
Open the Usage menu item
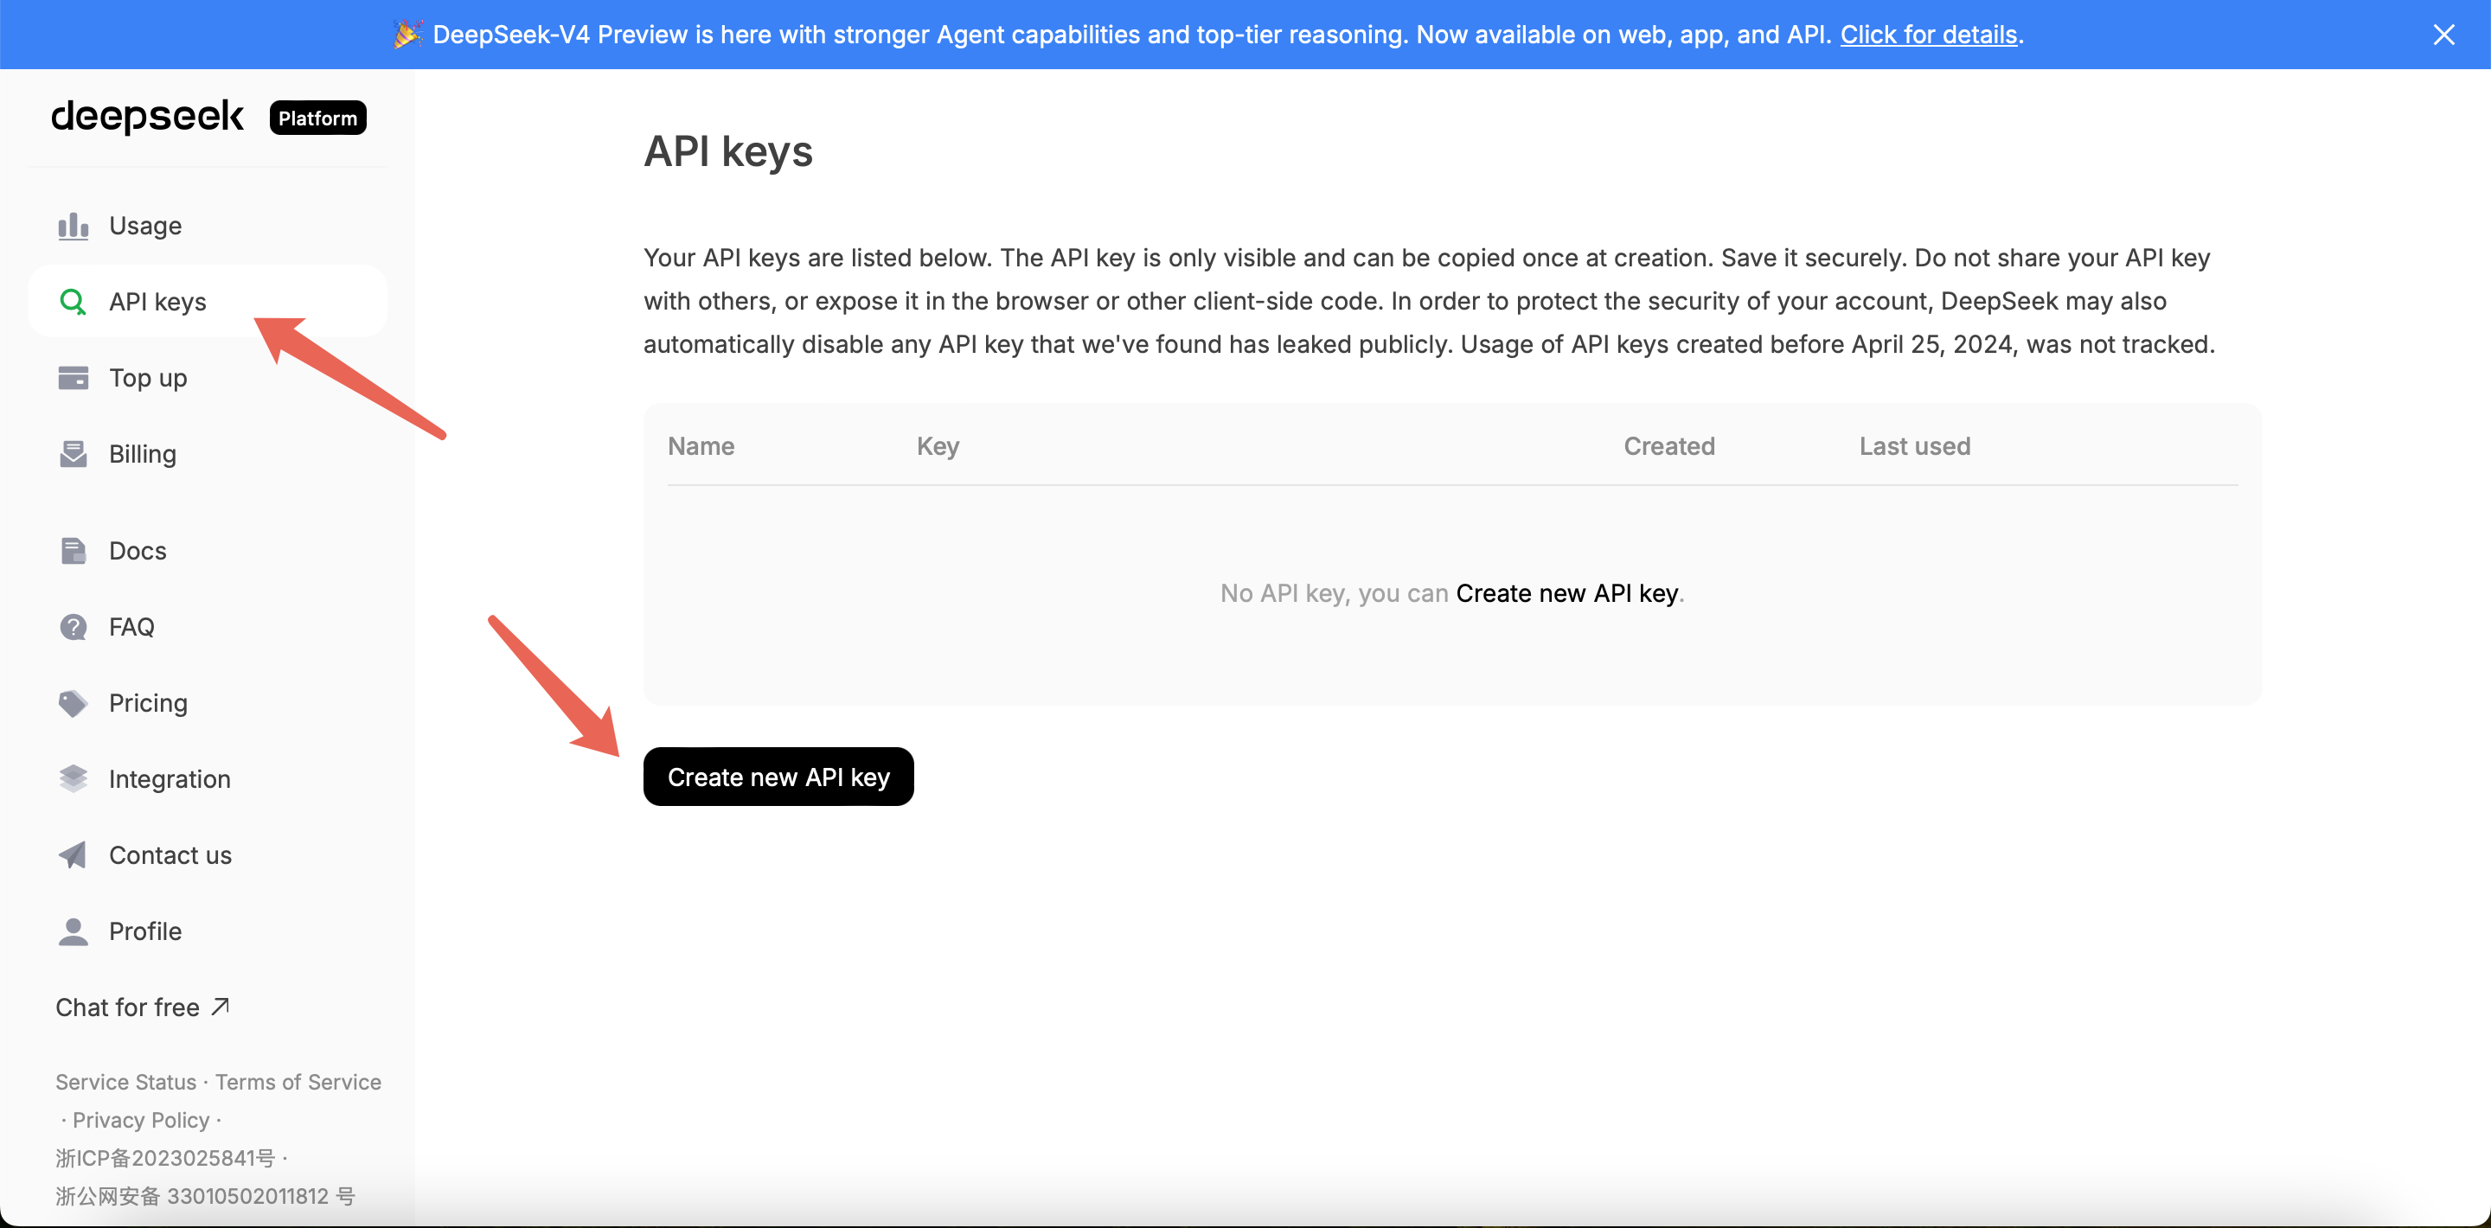pyautogui.click(x=207, y=227)
